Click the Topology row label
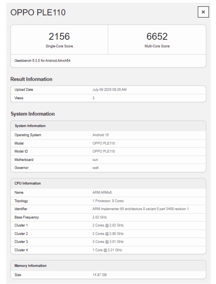The height and width of the screenshot is (284, 216). click(x=21, y=201)
